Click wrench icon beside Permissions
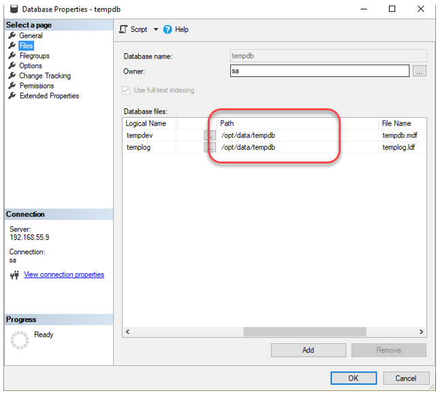The width and height of the screenshot is (438, 393). pos(12,86)
